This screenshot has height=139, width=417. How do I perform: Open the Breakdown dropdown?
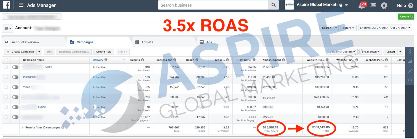pos(371,52)
